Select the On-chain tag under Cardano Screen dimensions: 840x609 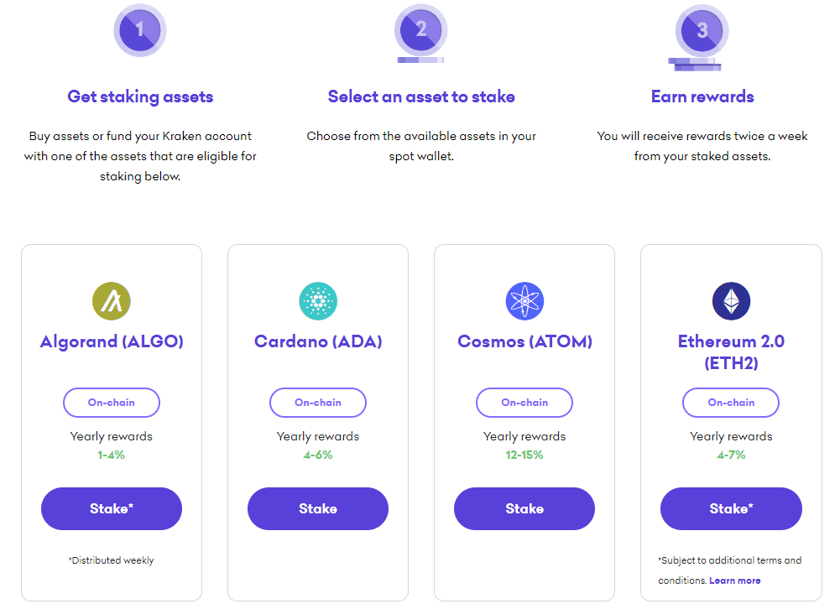pyautogui.click(x=318, y=403)
